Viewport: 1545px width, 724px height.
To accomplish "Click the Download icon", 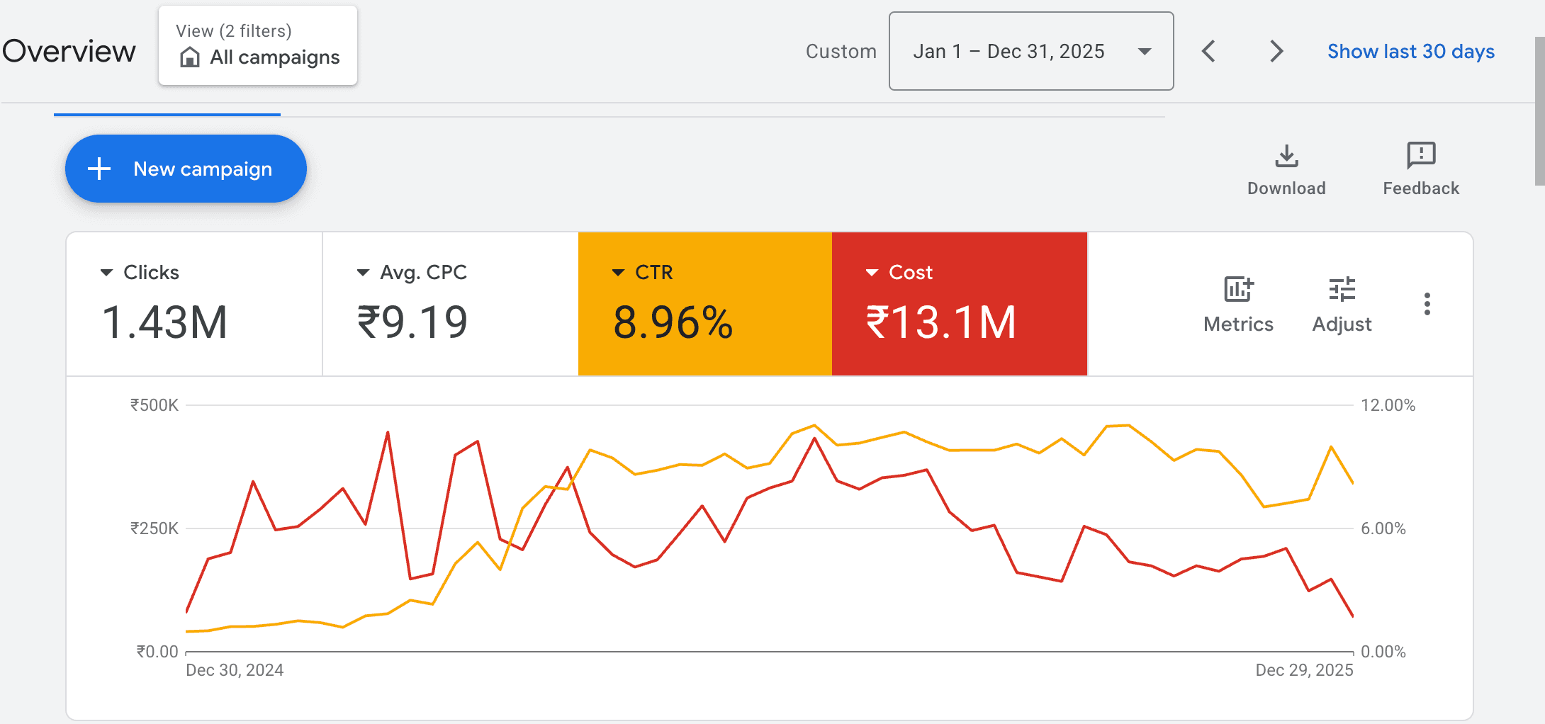I will click(1286, 156).
